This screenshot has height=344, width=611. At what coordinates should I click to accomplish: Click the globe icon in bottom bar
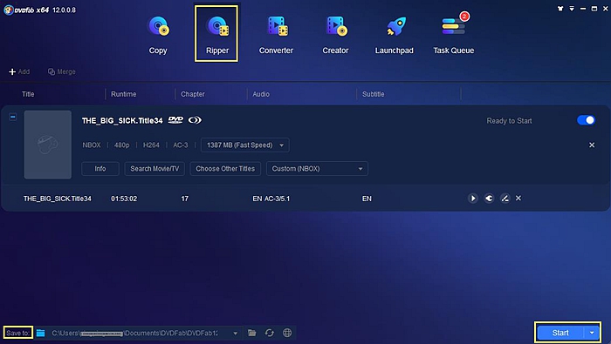(x=287, y=333)
